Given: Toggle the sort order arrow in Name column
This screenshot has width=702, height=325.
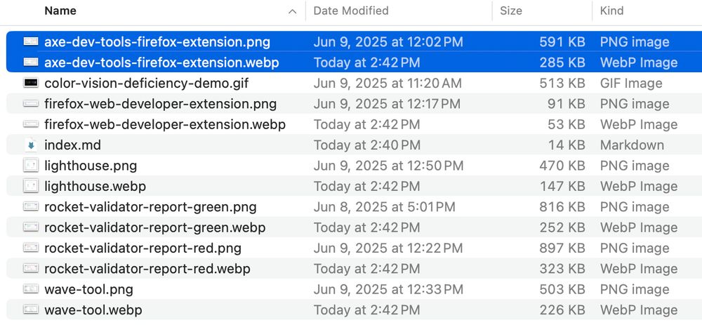Looking at the screenshot, I should click(292, 12).
